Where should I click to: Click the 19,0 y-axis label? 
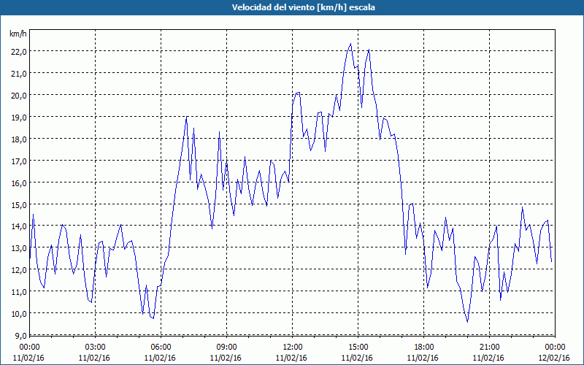19,118
